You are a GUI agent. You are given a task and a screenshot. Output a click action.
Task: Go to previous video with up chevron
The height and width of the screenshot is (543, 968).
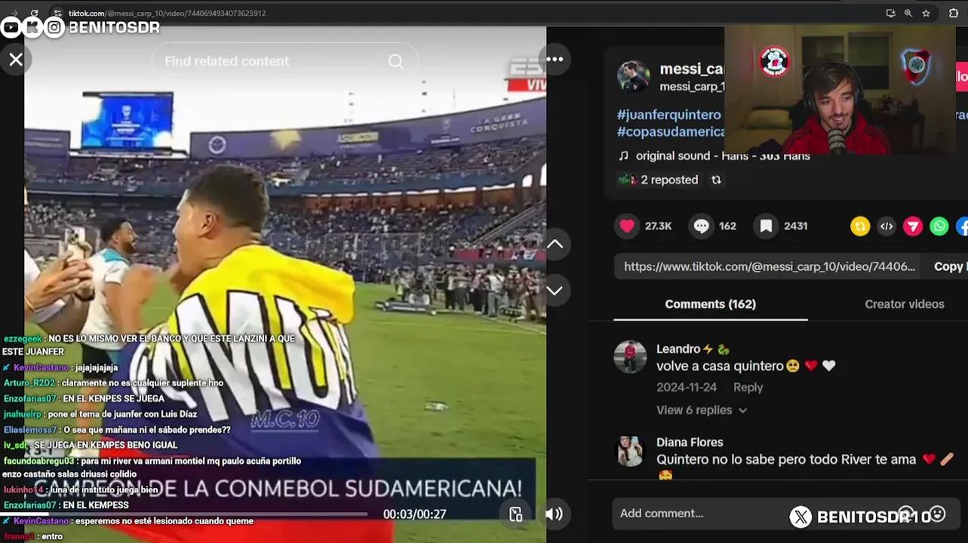[x=555, y=244]
